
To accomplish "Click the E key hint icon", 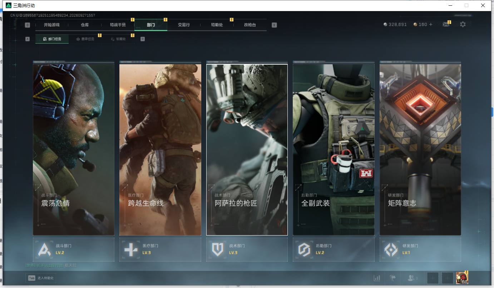I will click(274, 25).
